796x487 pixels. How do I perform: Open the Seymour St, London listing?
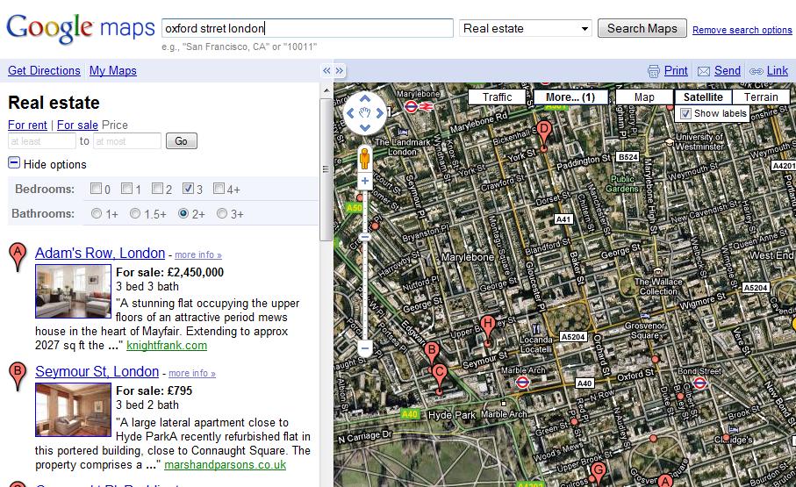(x=97, y=372)
